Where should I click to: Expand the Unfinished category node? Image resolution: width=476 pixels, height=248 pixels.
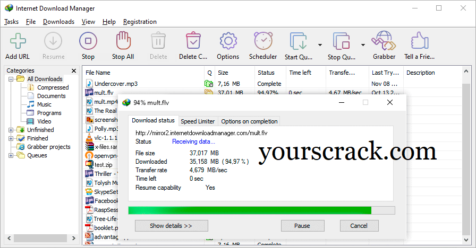tap(11, 130)
